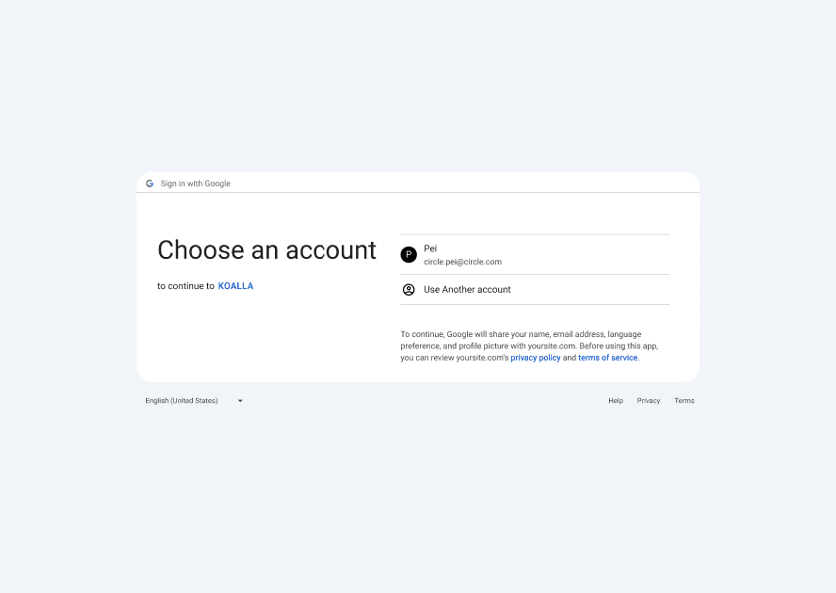Click the Choose an account heading
The height and width of the screenshot is (593, 836).
267,250
